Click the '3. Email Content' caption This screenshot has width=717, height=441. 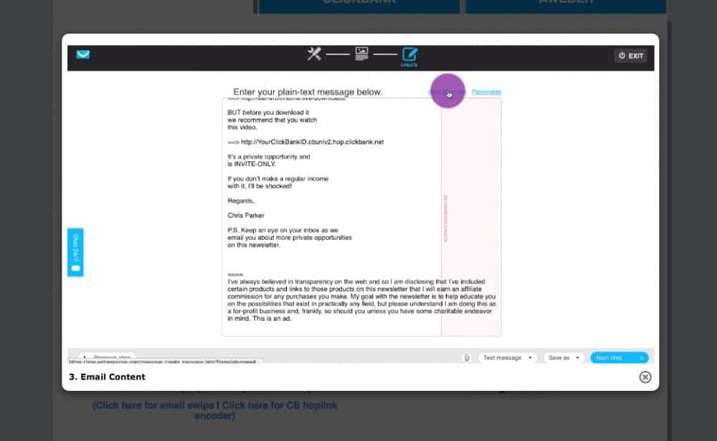click(107, 377)
